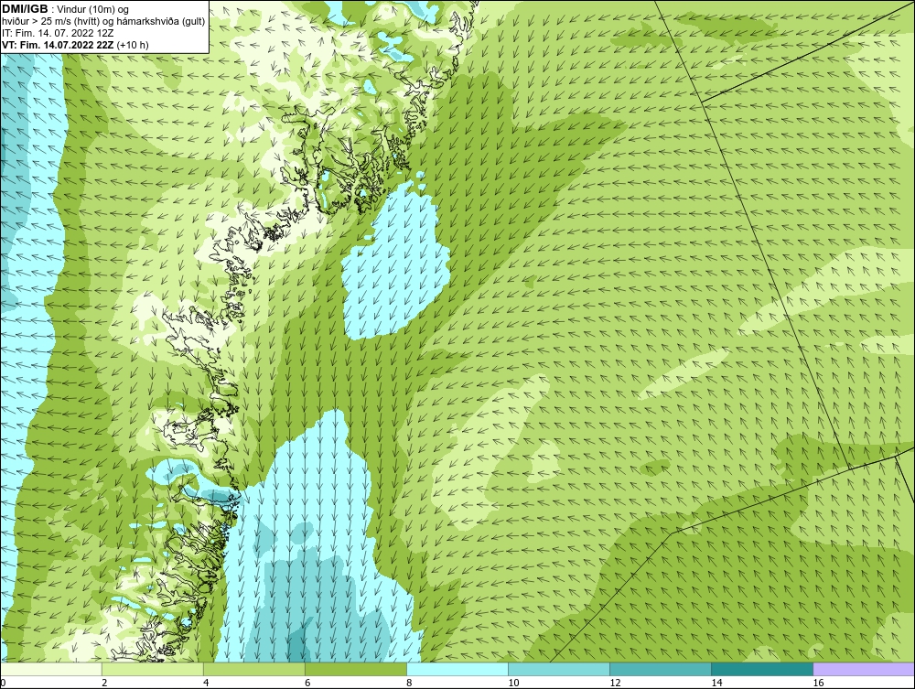Click the 'Vindur (10m) og' label
Screen dimensions: 915x689
[94, 10]
